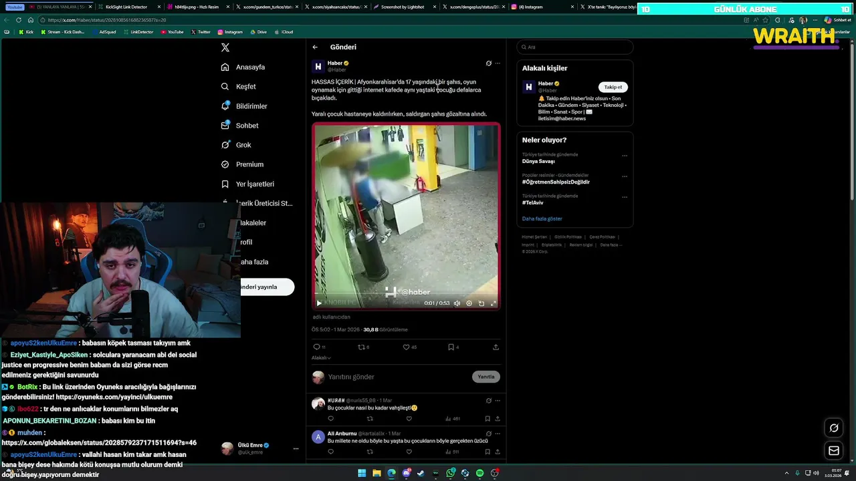Viewport: 856px width, 481px height.
Task: Follow Haber with Takip et
Action: pos(613,87)
